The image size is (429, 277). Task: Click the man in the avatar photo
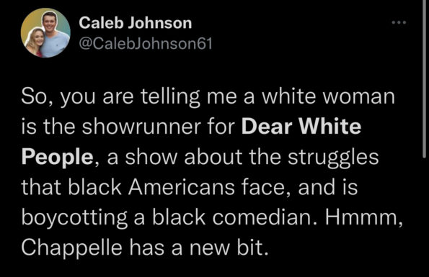[x=53, y=34]
